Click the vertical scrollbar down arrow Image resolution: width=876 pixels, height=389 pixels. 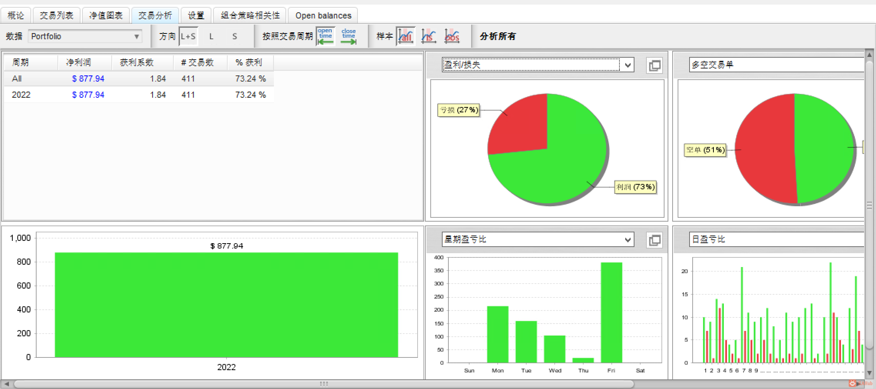(869, 373)
